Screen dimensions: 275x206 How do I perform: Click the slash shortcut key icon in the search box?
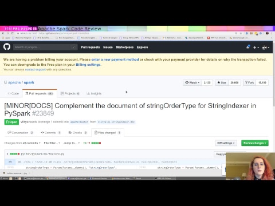[x=74, y=47]
